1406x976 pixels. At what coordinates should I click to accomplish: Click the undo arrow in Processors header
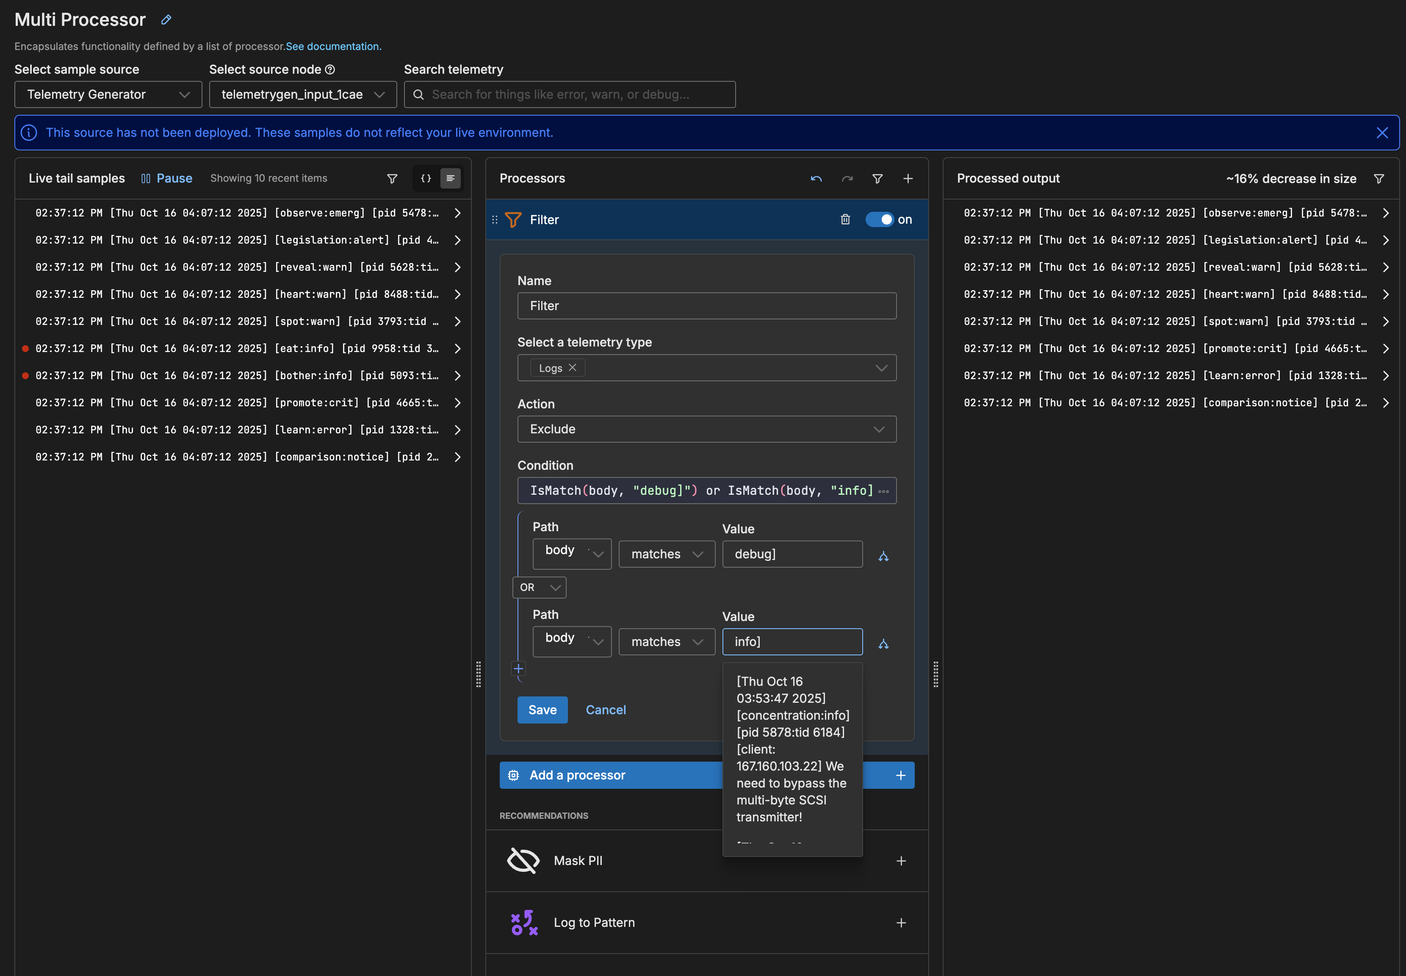[816, 179]
